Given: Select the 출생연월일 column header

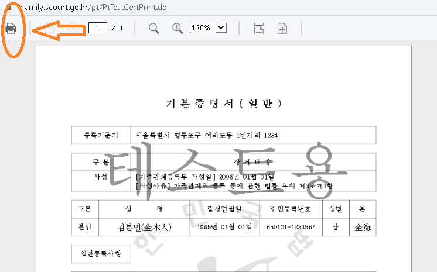Looking at the screenshot, I should [224, 209].
